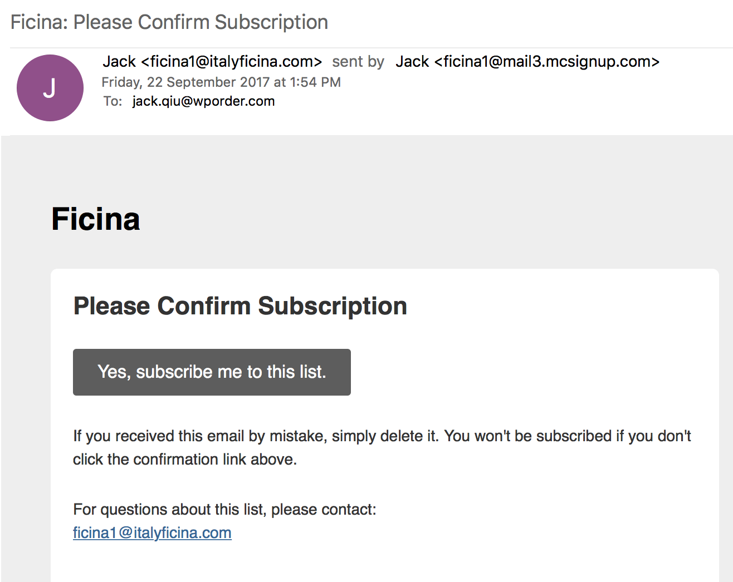Click the "To:" label
Image resolution: width=733 pixels, height=582 pixels.
click(x=113, y=101)
